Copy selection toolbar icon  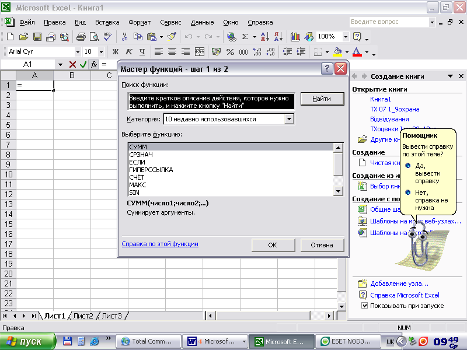pos(138,37)
